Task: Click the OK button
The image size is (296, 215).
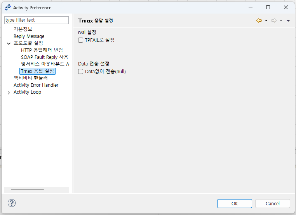Action: [x=235, y=203]
